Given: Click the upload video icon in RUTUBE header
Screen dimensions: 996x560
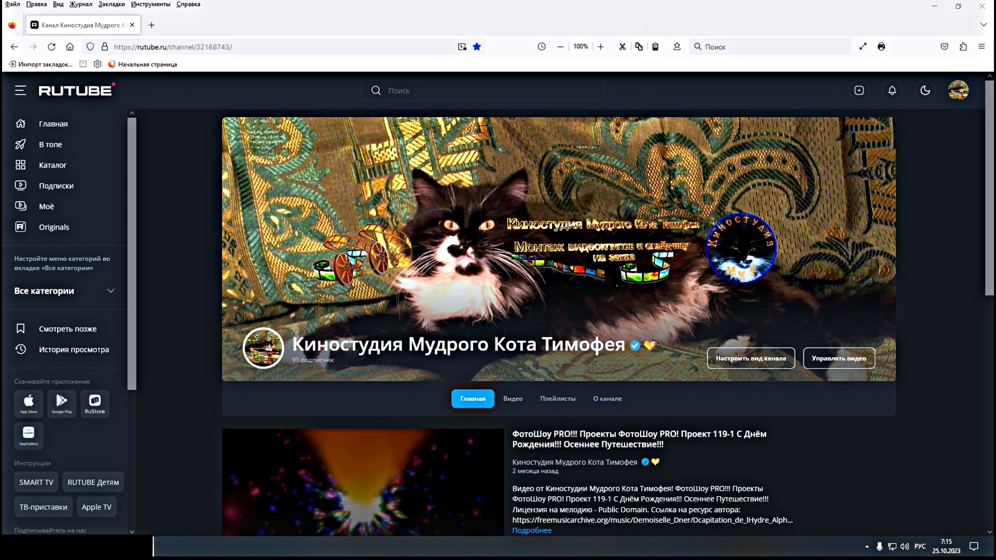Looking at the screenshot, I should pos(859,90).
